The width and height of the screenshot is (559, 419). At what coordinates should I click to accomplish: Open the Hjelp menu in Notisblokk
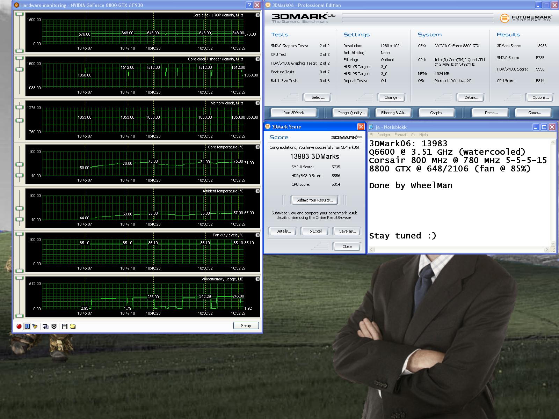tap(423, 135)
